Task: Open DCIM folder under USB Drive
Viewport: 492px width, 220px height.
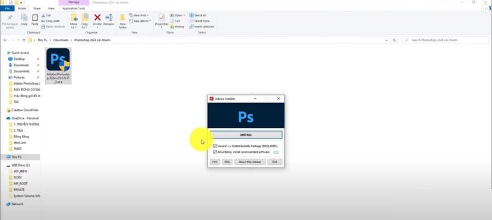Action: [x=15, y=177]
